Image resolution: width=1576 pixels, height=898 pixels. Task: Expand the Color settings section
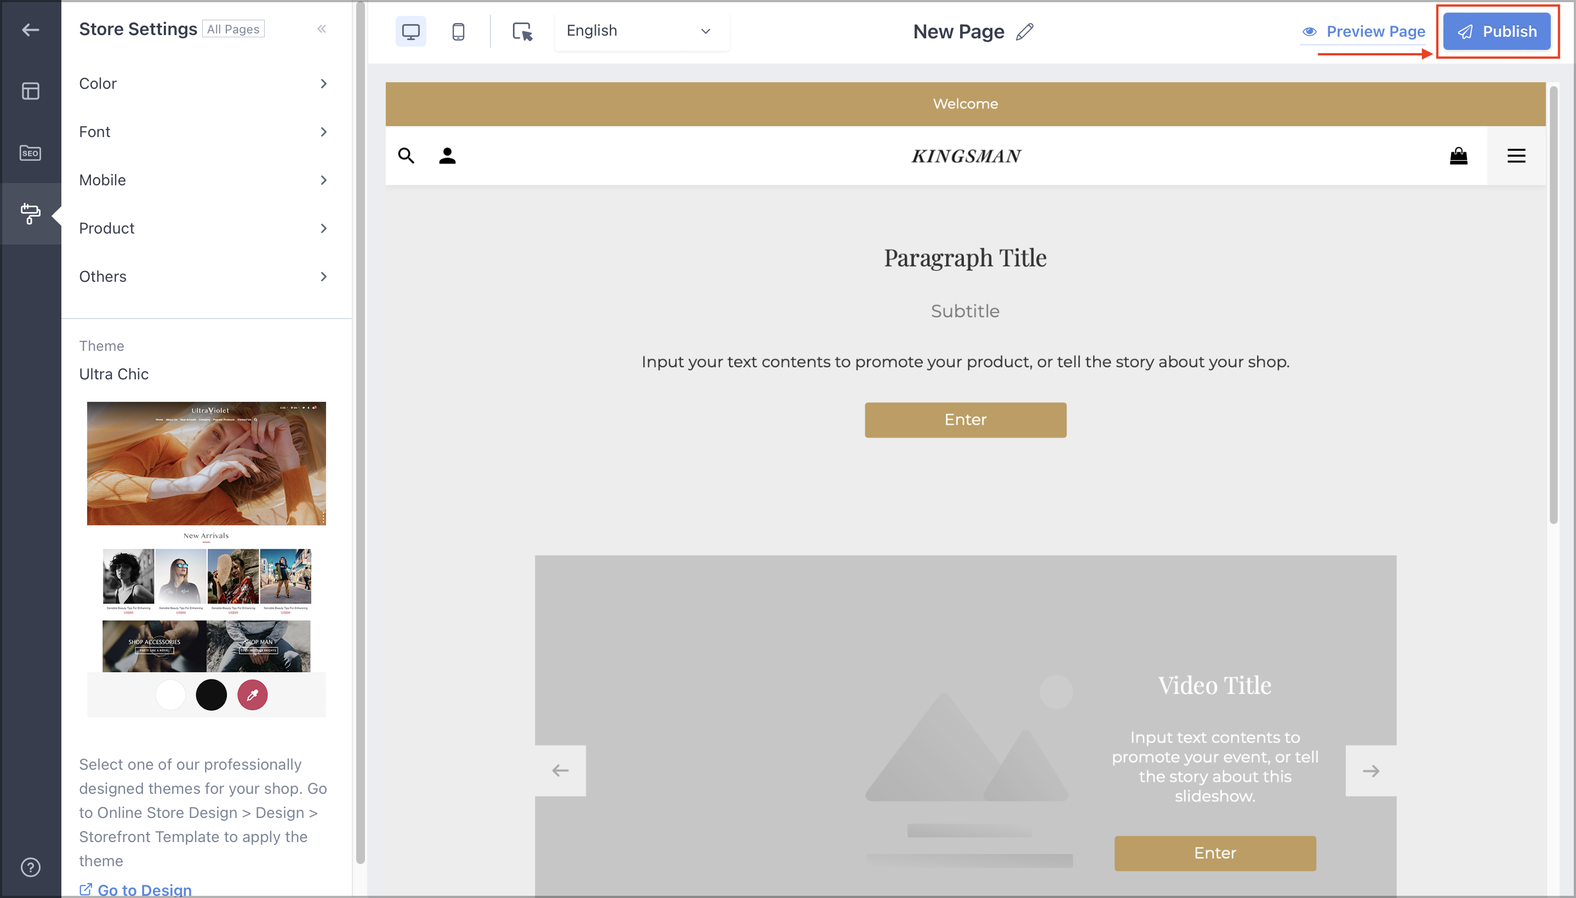coord(204,83)
